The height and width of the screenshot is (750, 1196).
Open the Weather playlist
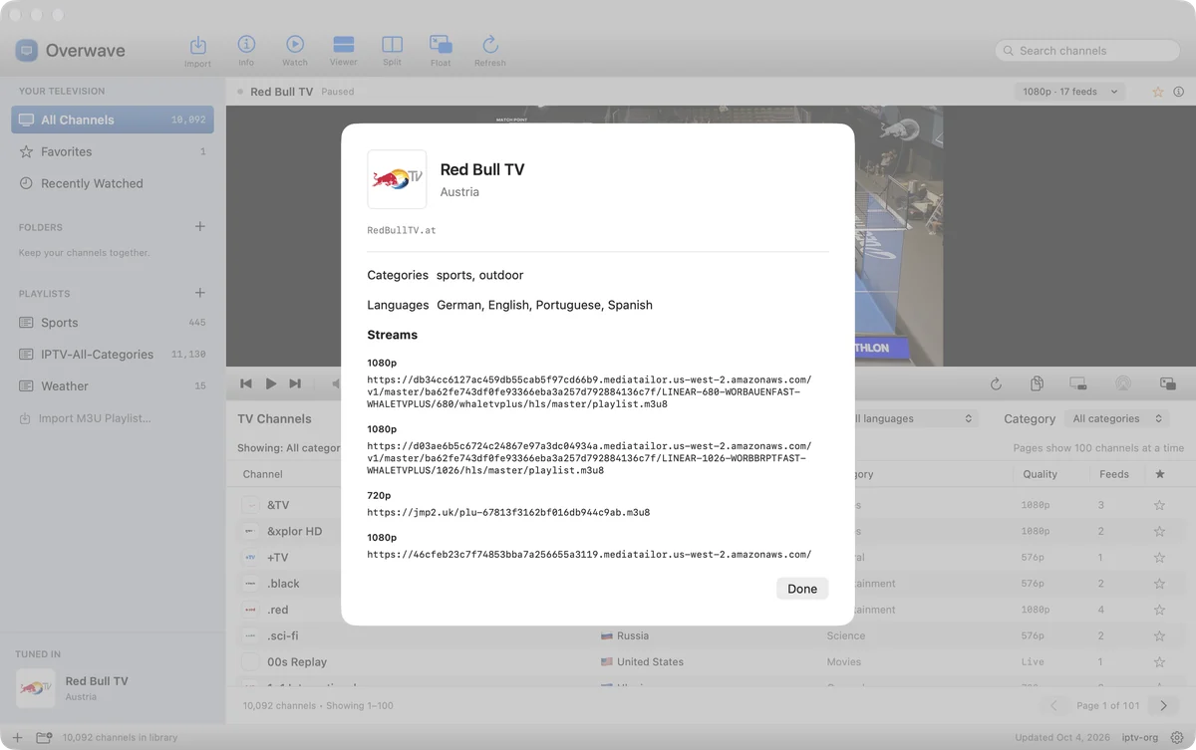point(113,386)
